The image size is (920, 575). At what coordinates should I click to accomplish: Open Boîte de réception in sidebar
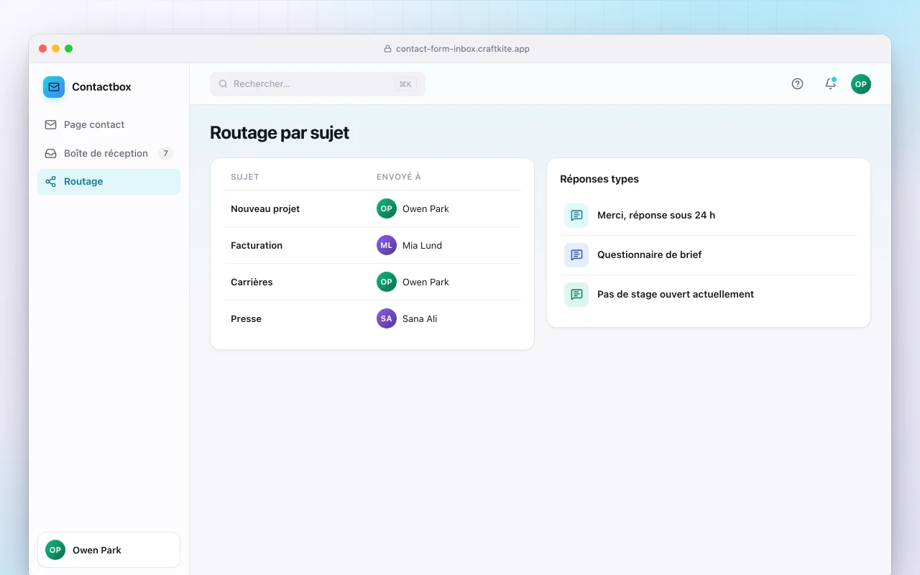(109, 153)
